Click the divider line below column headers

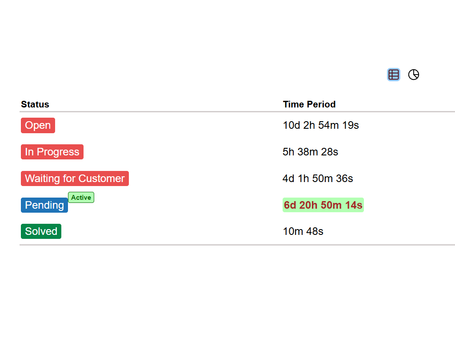pyautogui.click(x=237, y=112)
